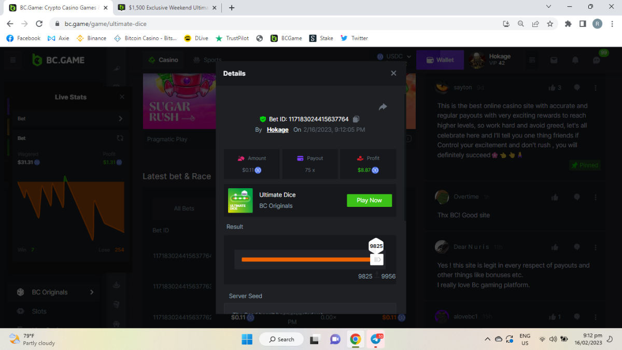This screenshot has height=350, width=622.
Task: Click the green Play Now button
Action: tap(369, 200)
